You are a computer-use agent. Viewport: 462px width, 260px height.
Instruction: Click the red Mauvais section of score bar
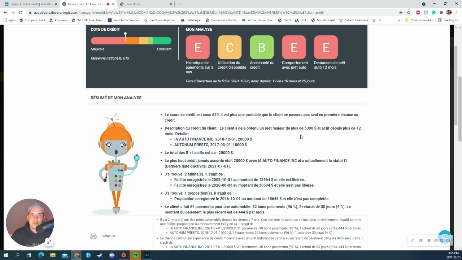[x=108, y=41]
